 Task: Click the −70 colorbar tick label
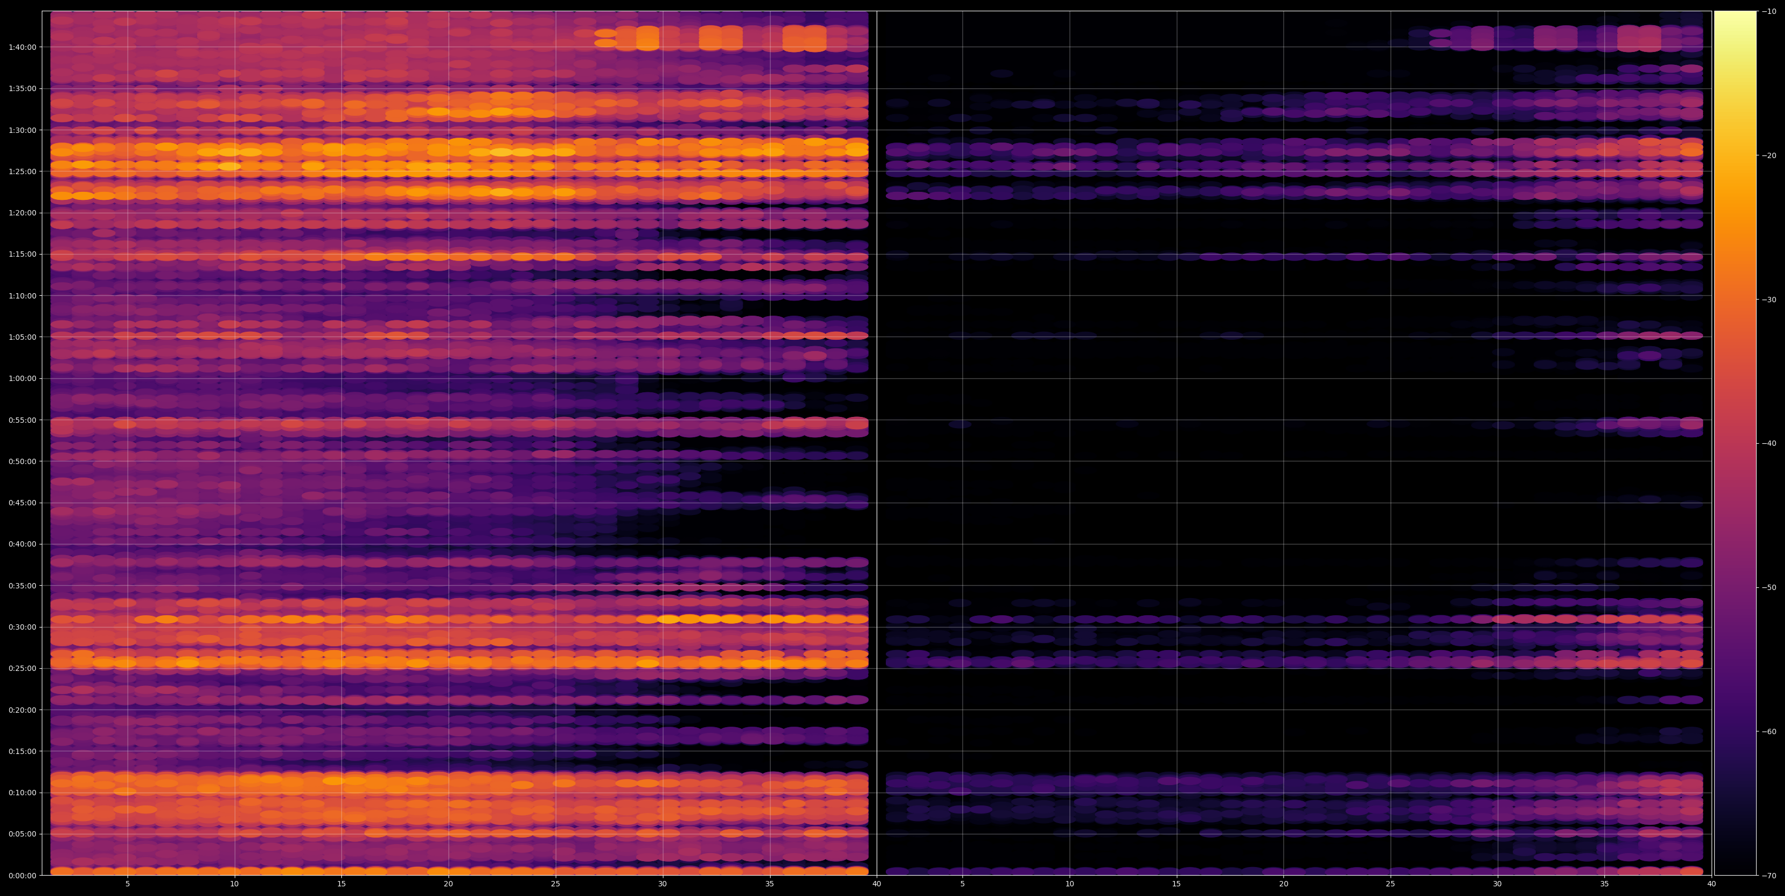[1769, 875]
